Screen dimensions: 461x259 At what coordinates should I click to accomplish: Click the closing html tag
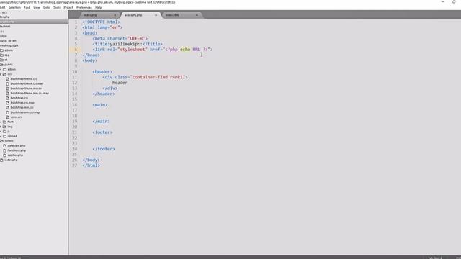pos(91,165)
